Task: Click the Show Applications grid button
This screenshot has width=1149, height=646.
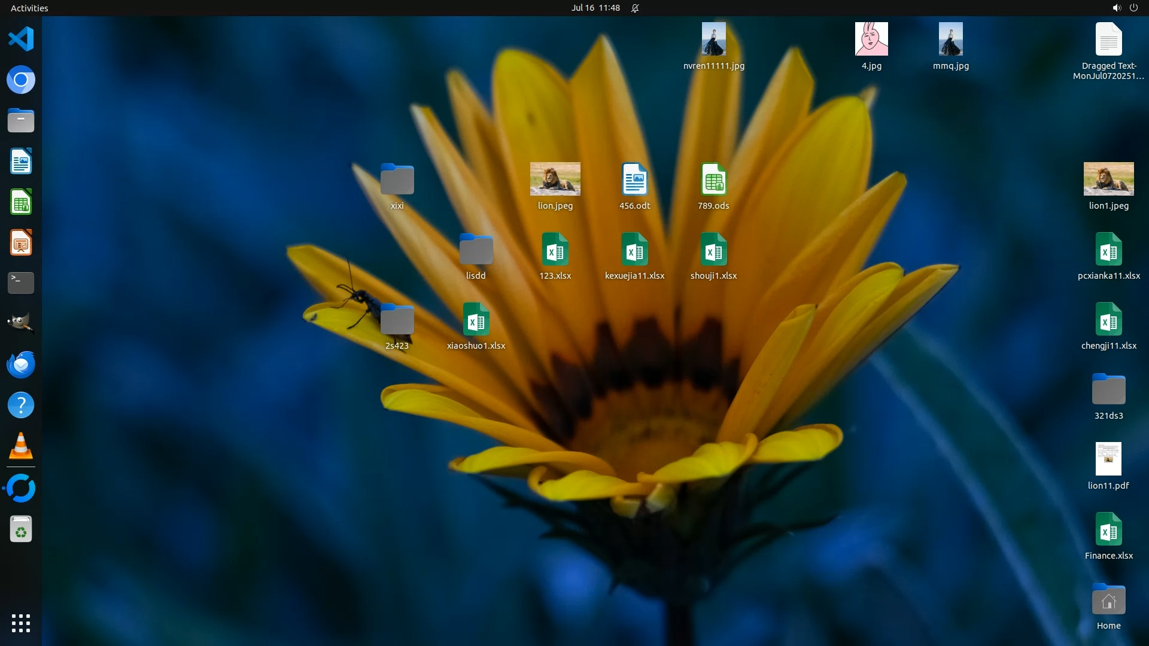Action: (x=21, y=623)
